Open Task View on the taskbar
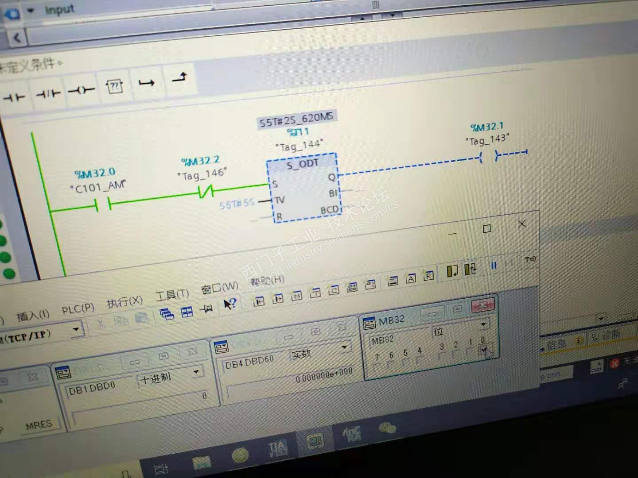The width and height of the screenshot is (638, 478). 161,469
